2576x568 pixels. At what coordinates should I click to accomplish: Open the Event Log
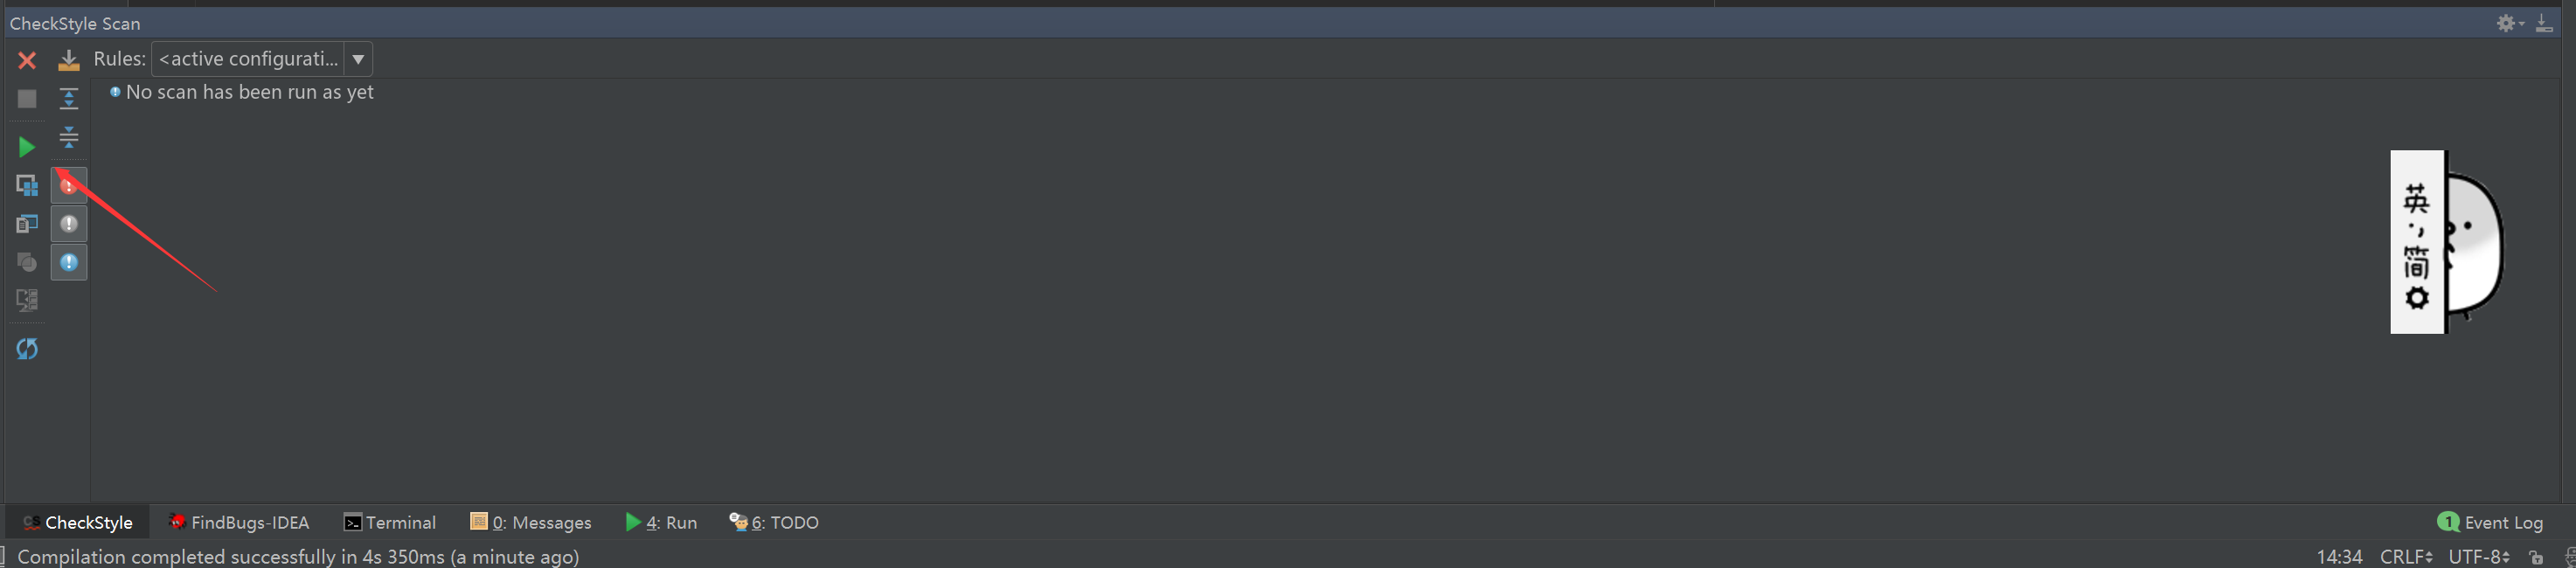pos(2490,522)
